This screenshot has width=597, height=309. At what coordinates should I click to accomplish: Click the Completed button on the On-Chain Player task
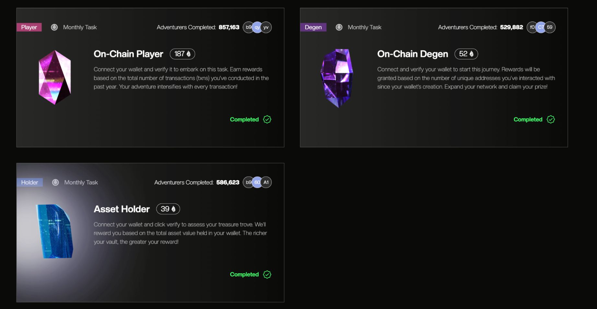coord(244,119)
